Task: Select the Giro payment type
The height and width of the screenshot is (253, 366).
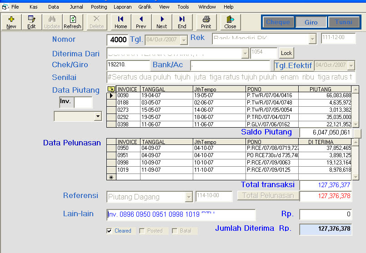Action: click(x=311, y=22)
